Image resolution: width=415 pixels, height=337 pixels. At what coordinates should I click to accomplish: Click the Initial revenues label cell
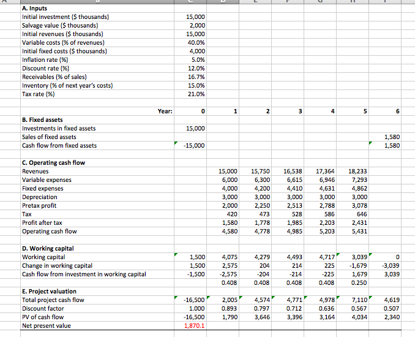point(97,34)
